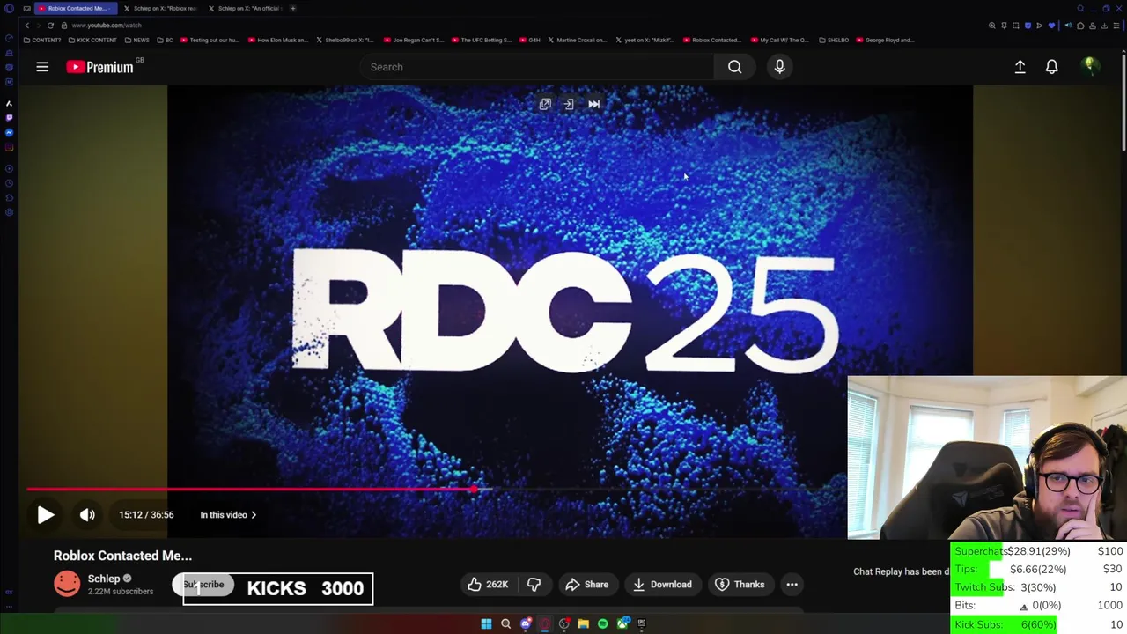The image size is (1127, 634).
Task: Click the browser zoom magnifier toolbar icon
Action: (x=992, y=26)
